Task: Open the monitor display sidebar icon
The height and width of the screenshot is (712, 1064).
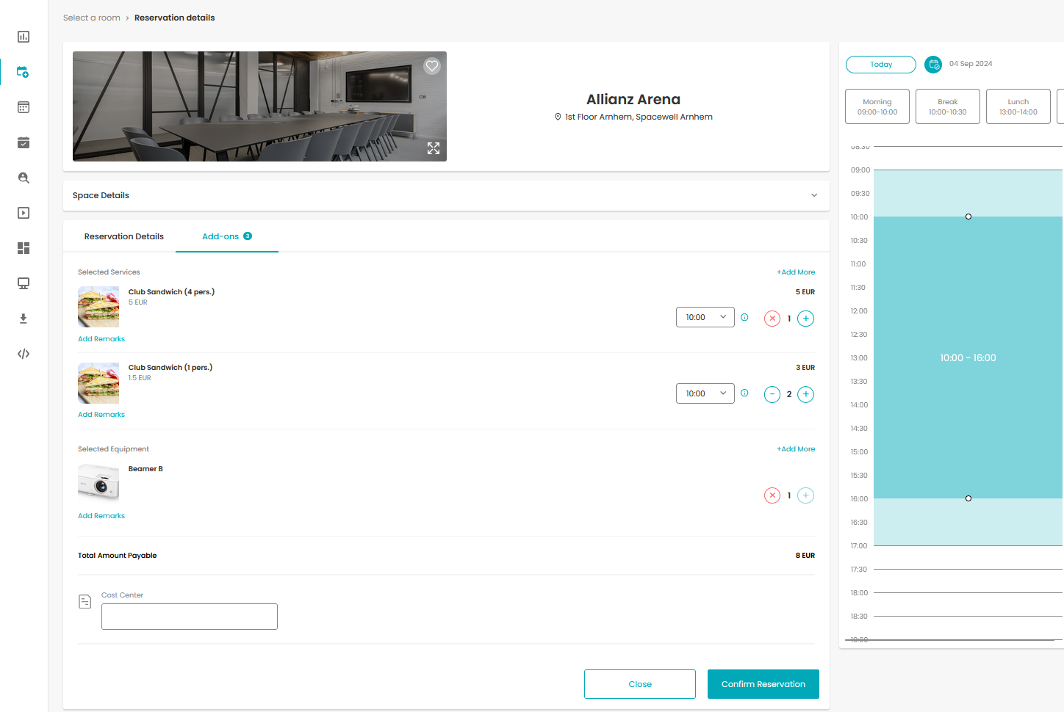Action: coord(24,283)
